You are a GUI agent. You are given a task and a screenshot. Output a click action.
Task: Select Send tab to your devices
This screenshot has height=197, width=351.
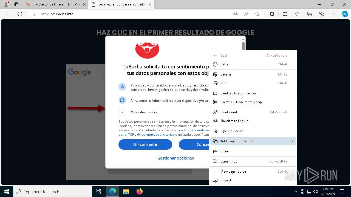pyautogui.click(x=253, y=93)
